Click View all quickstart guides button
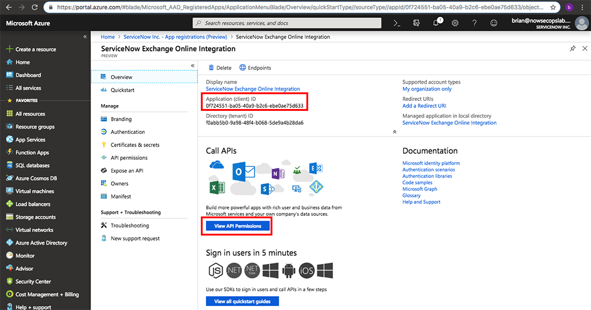The image size is (591, 310). point(242,301)
